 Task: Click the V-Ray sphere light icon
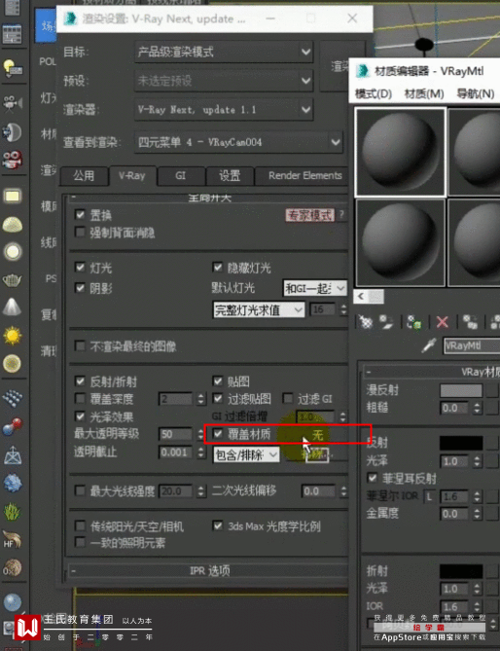coord(12,252)
